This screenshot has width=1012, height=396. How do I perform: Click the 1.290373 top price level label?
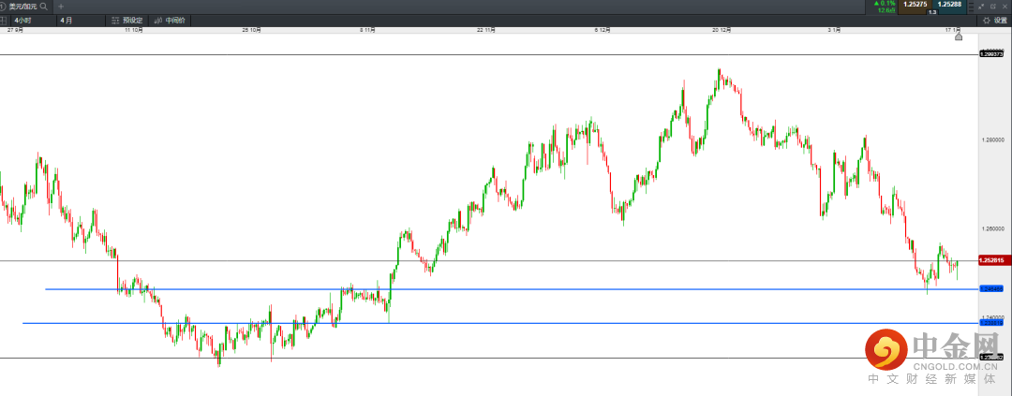(991, 54)
